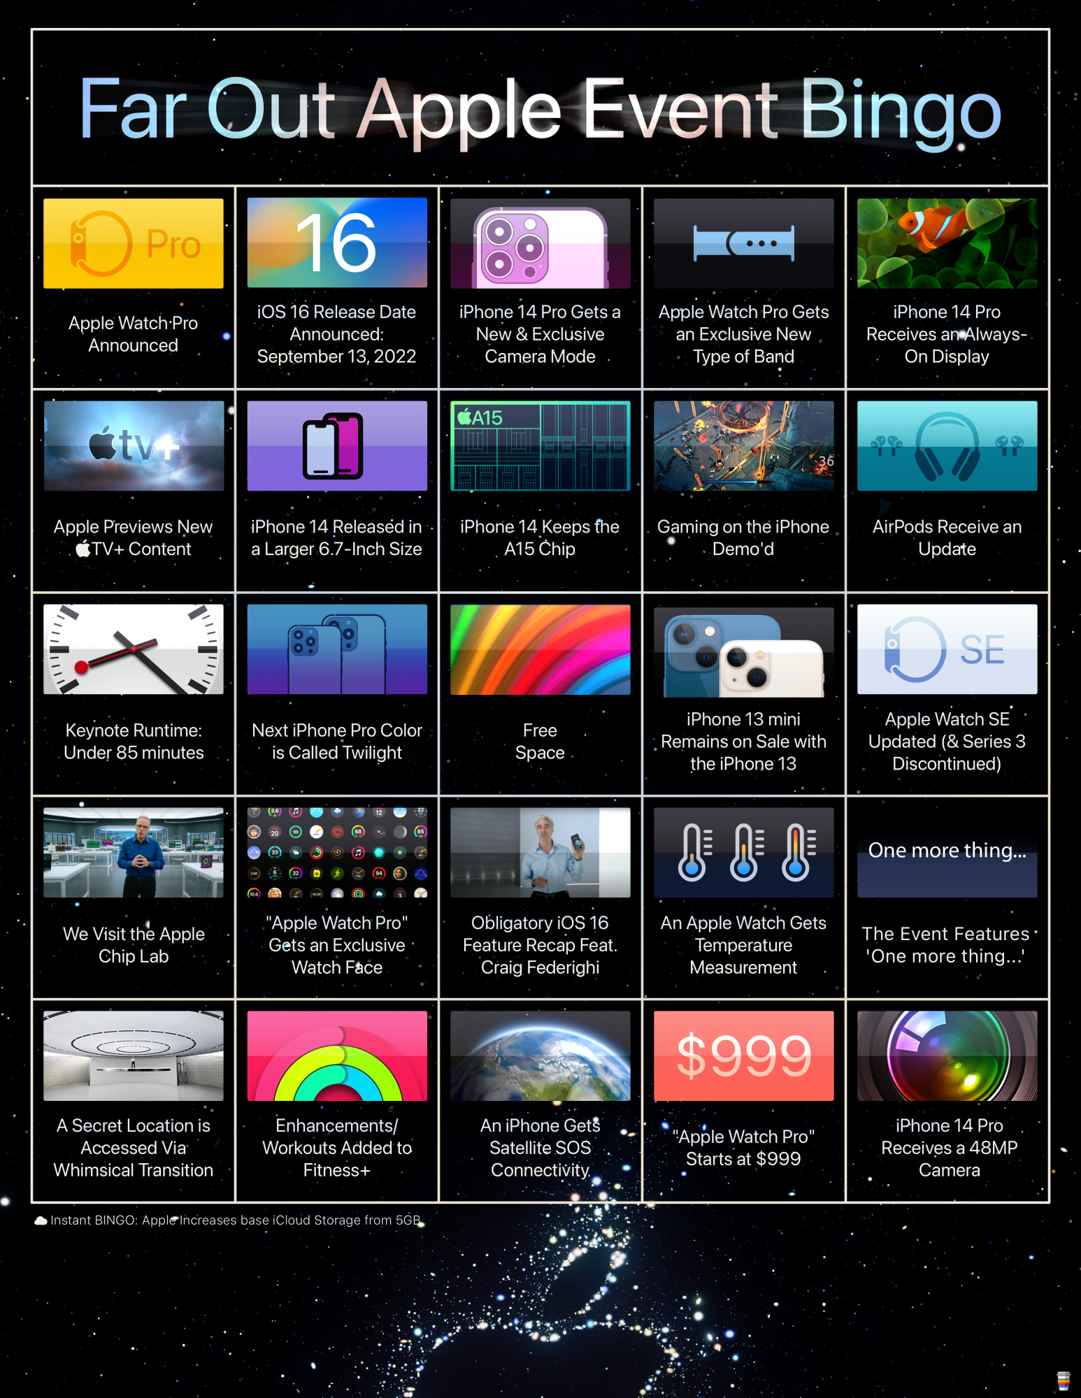
Task: Select 'New & Exclusive Camera Mode' caption
Action: pos(540,334)
